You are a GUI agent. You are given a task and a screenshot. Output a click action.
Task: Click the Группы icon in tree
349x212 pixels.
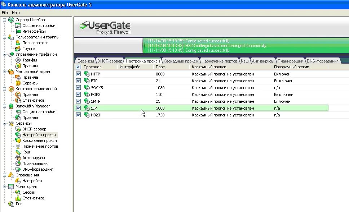18,49
